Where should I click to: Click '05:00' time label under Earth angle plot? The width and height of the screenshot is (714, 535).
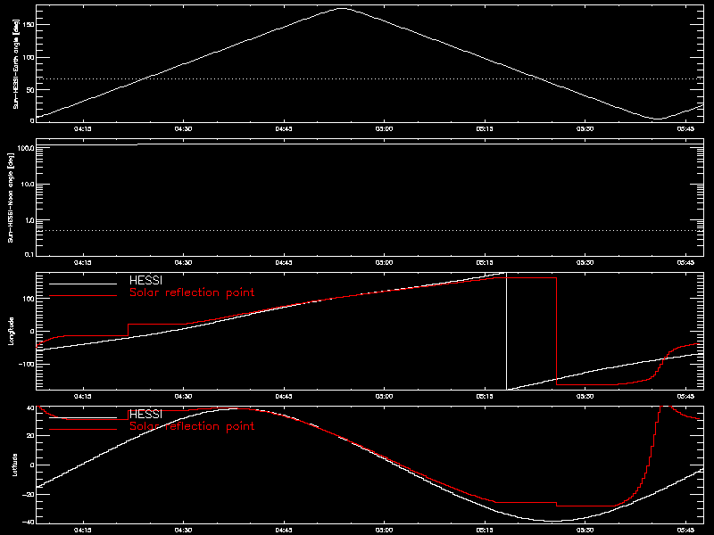click(385, 129)
